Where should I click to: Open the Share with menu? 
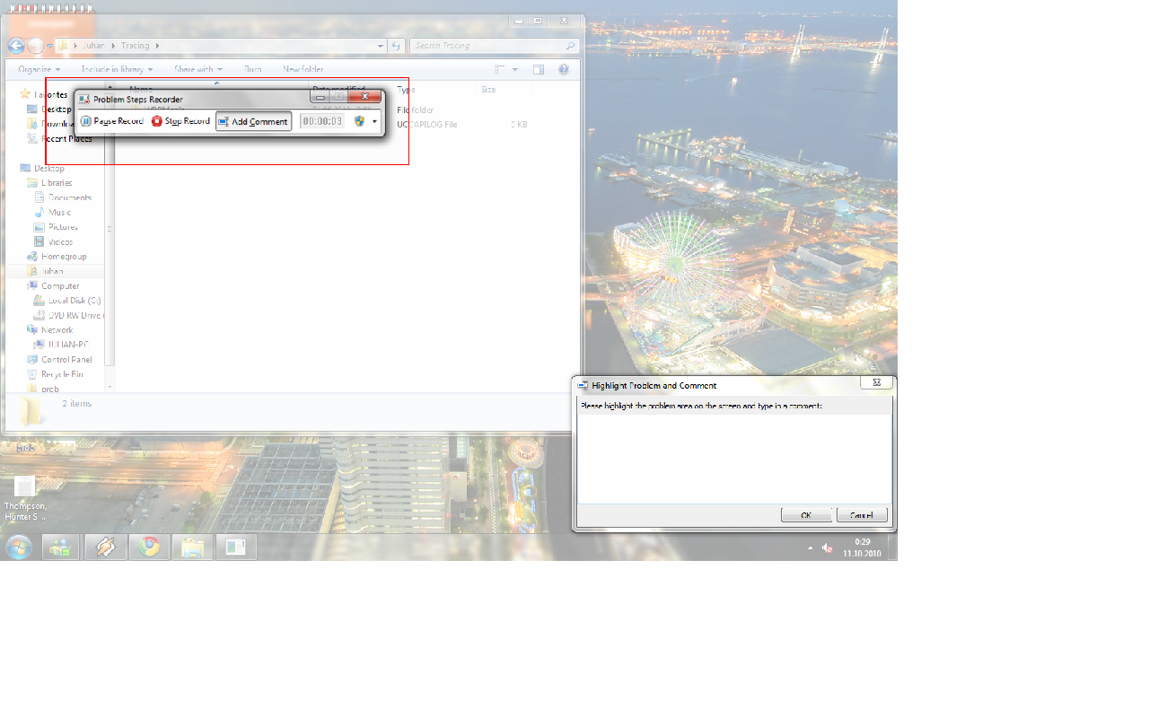coord(198,69)
